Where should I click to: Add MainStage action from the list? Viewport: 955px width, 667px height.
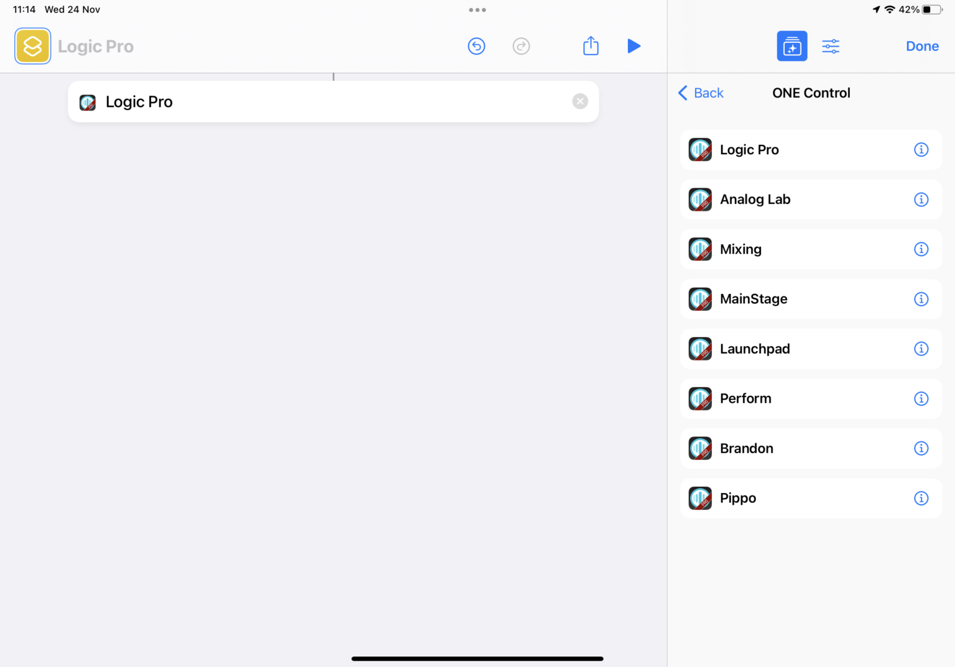tap(811, 299)
